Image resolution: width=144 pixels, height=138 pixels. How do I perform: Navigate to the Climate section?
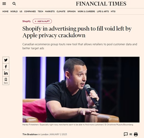point(61,12)
